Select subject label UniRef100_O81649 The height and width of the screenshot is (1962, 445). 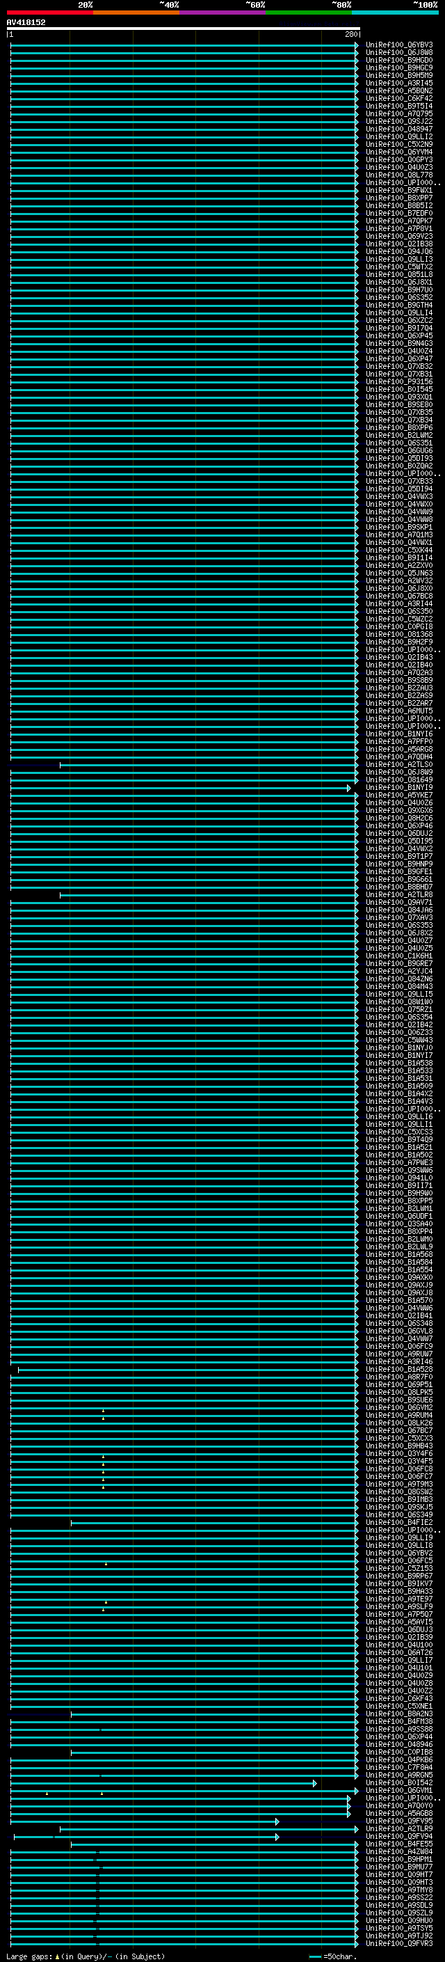399,780
